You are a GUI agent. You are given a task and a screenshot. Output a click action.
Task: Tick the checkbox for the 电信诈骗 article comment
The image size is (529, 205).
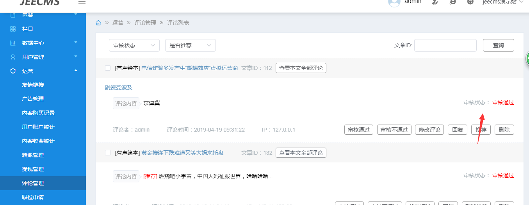(108, 68)
